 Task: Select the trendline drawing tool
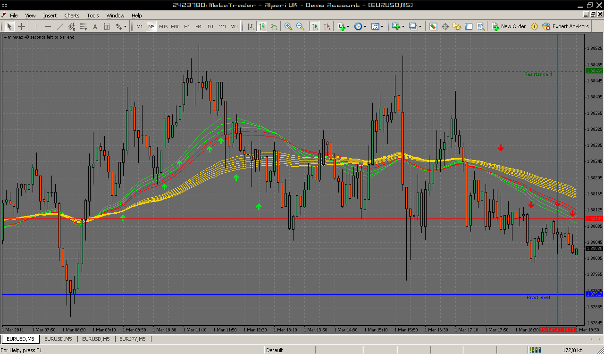(x=60, y=26)
